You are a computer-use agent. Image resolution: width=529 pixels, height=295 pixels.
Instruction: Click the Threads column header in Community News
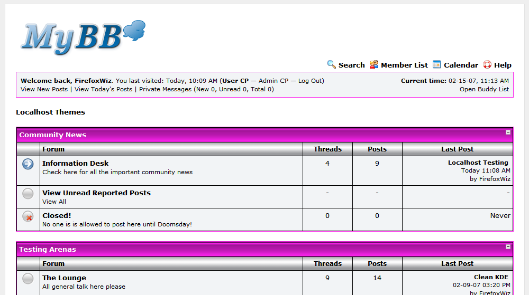[x=327, y=149]
